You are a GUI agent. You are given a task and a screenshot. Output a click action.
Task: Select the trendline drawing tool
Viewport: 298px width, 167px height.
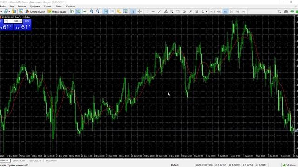159,12
